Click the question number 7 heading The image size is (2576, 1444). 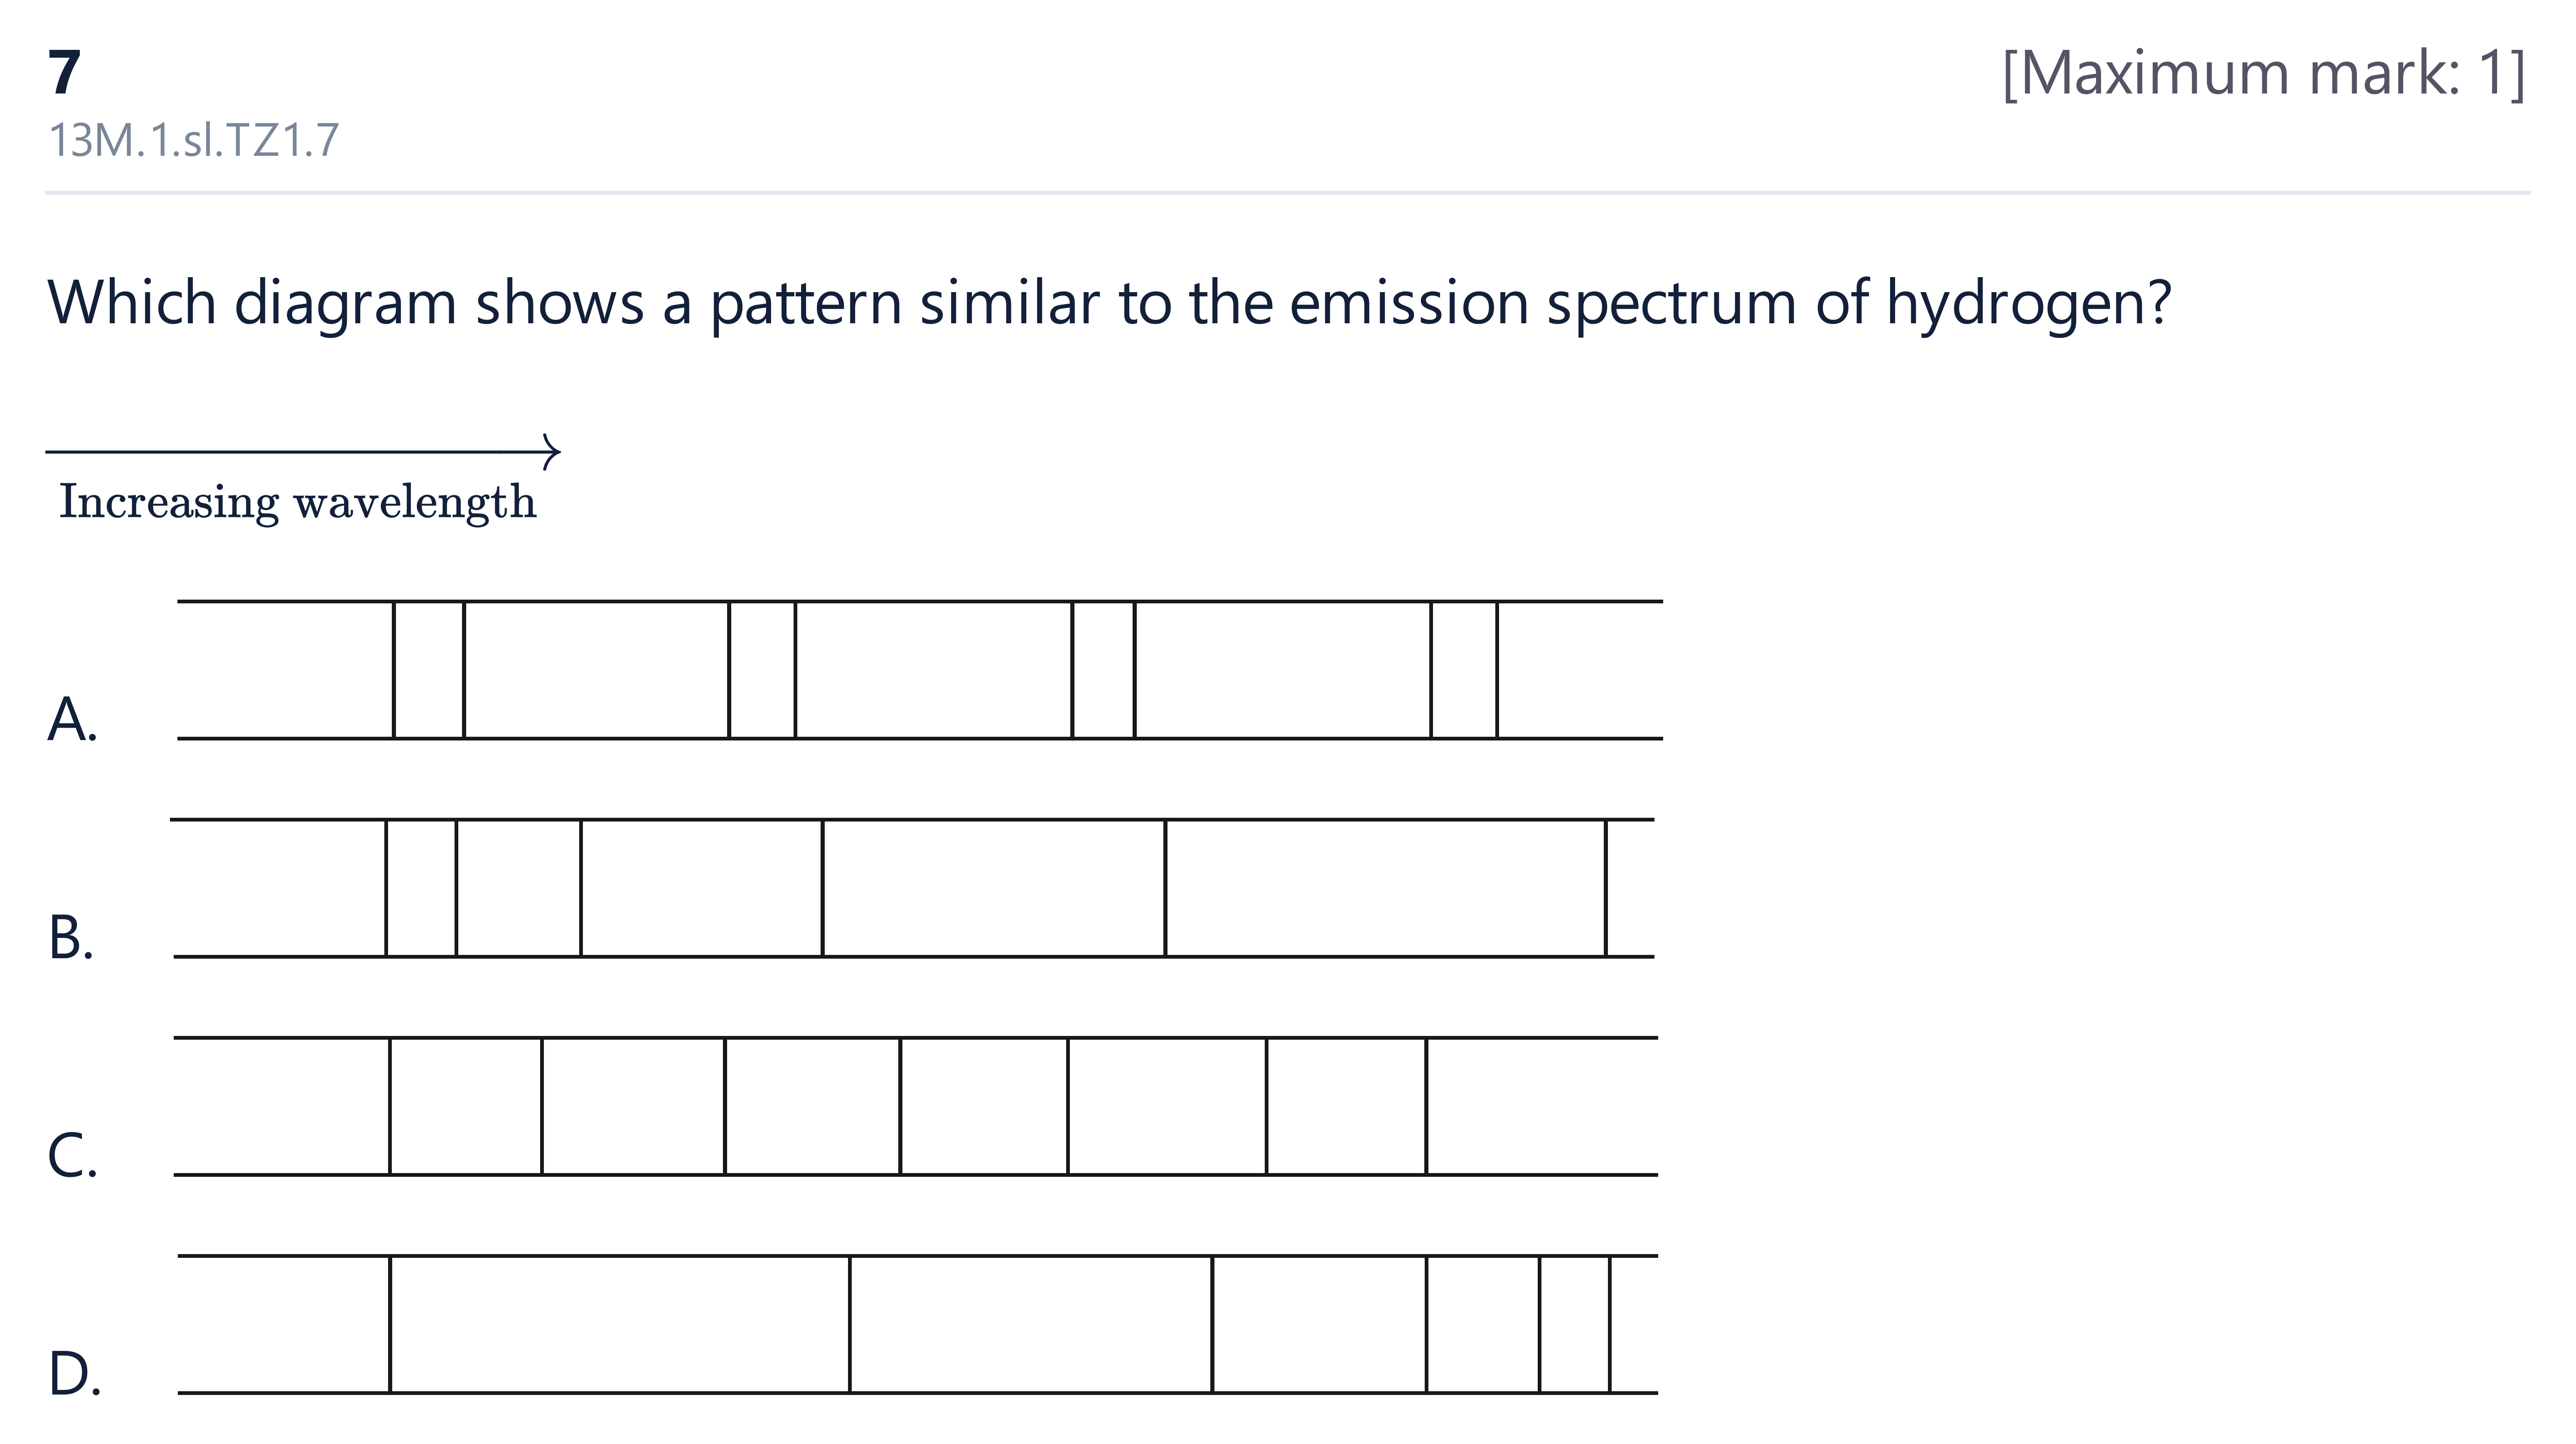pyautogui.click(x=64, y=73)
